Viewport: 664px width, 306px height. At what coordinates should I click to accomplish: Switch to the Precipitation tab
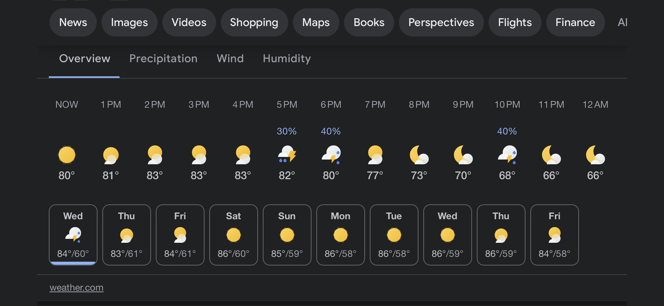pos(163,59)
